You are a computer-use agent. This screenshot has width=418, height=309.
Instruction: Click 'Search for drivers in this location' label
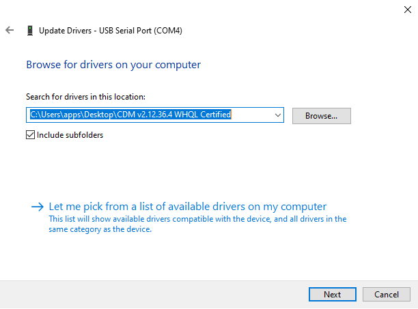click(x=85, y=97)
